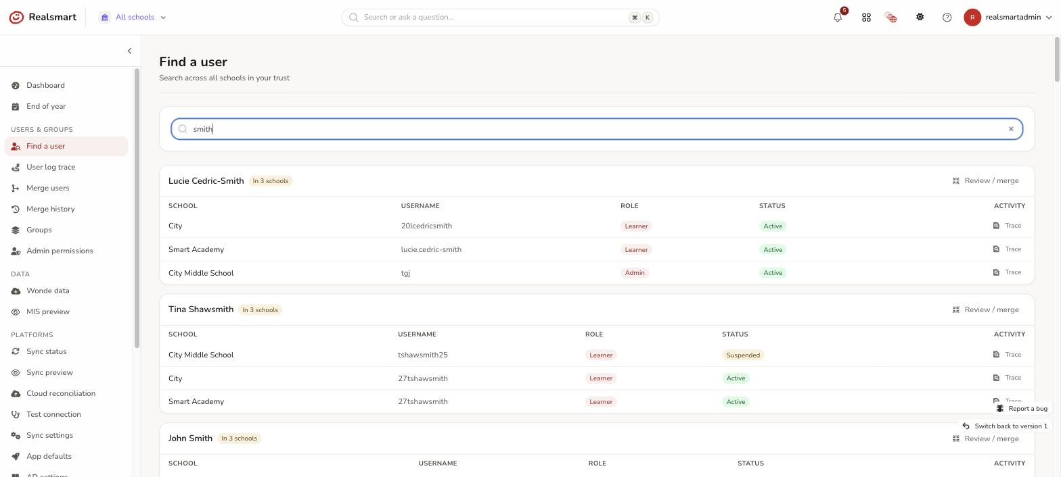Open the settings gear icon
Image resolution: width=1061 pixels, height=477 pixels.
click(920, 17)
